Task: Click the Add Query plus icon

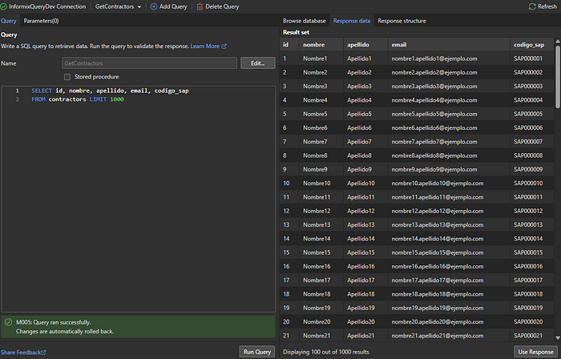Action: point(154,6)
